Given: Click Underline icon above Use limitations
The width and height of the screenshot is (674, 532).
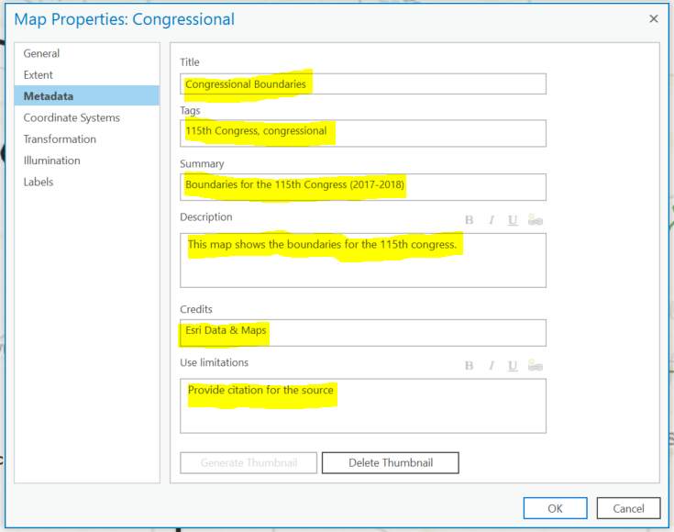Looking at the screenshot, I should [513, 366].
